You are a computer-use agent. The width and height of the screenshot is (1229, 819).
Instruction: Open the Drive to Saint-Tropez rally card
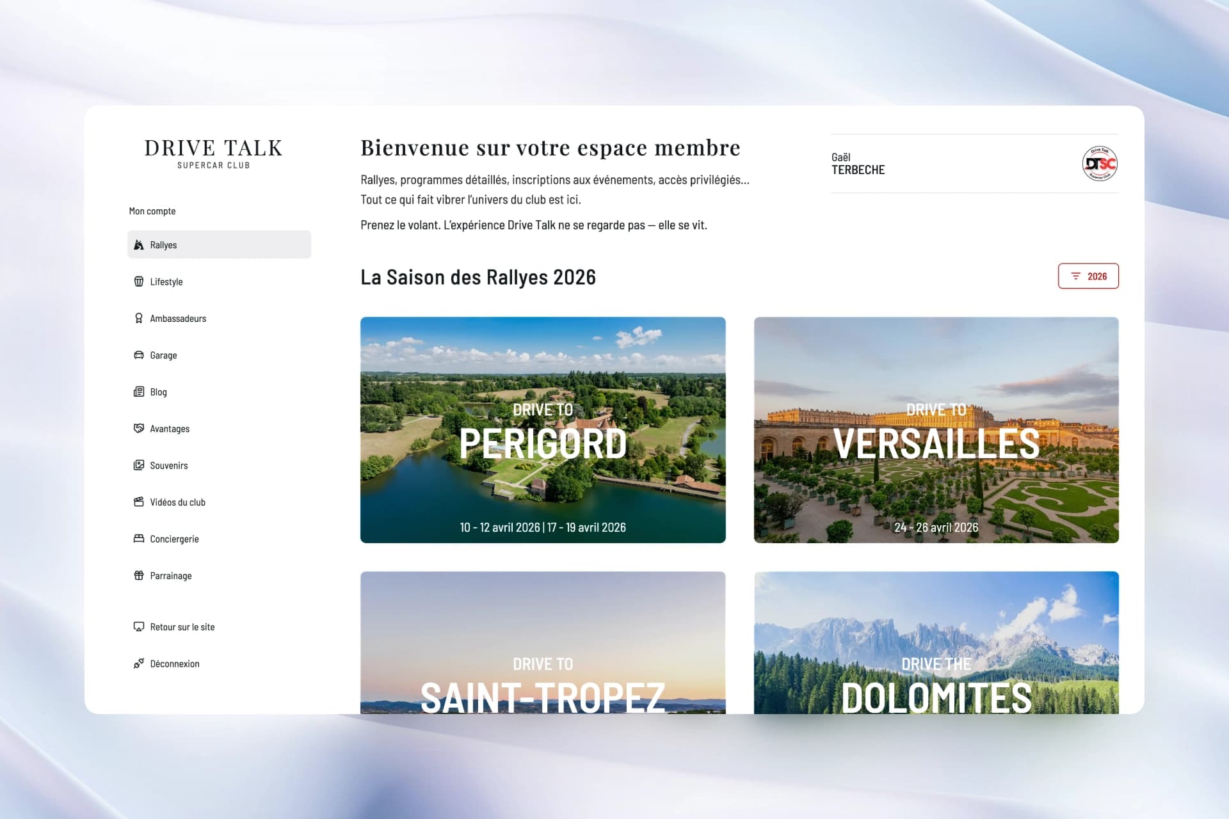[x=543, y=642]
